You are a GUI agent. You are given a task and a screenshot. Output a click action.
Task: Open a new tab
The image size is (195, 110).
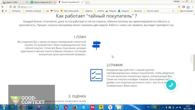87,2
